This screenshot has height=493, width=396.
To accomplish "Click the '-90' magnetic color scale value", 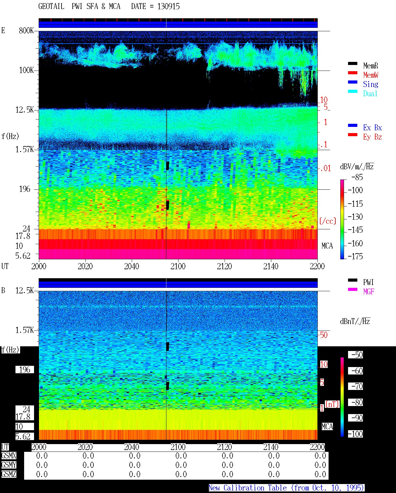I will tap(355, 418).
